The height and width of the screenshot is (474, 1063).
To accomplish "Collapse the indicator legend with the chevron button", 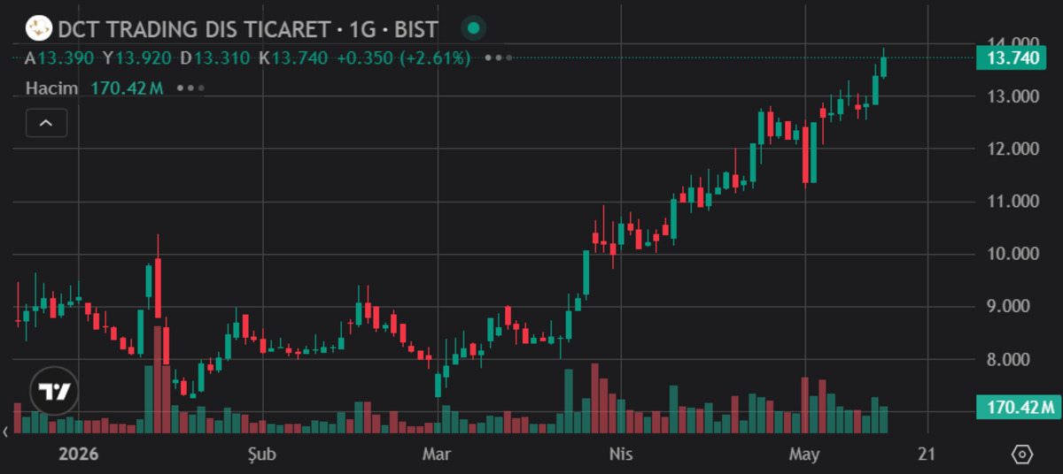I will [47, 124].
